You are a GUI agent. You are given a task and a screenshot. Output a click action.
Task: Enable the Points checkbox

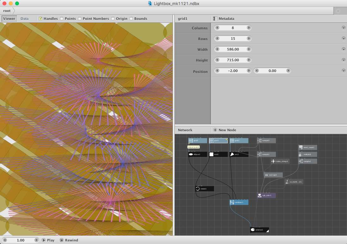point(62,19)
